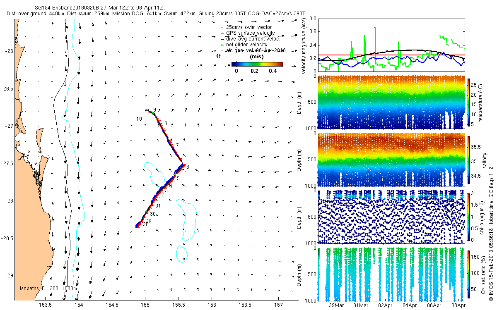Click the temperature (°C) colorbar
The width and height of the screenshot is (497, 310).
[469, 103]
